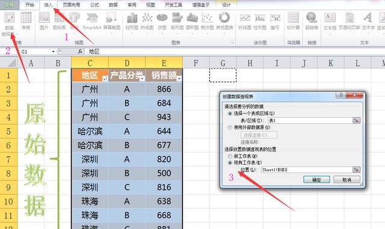Switch to the 开始 (Home) tab
The height and width of the screenshot is (229, 385).
click(x=29, y=5)
